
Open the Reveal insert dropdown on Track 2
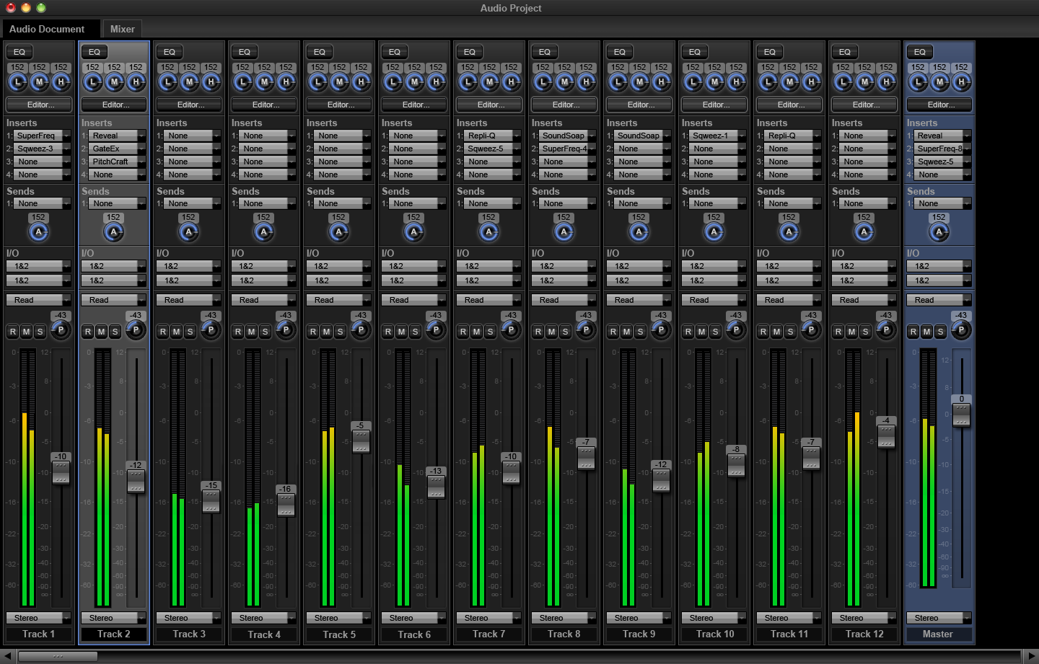point(114,135)
